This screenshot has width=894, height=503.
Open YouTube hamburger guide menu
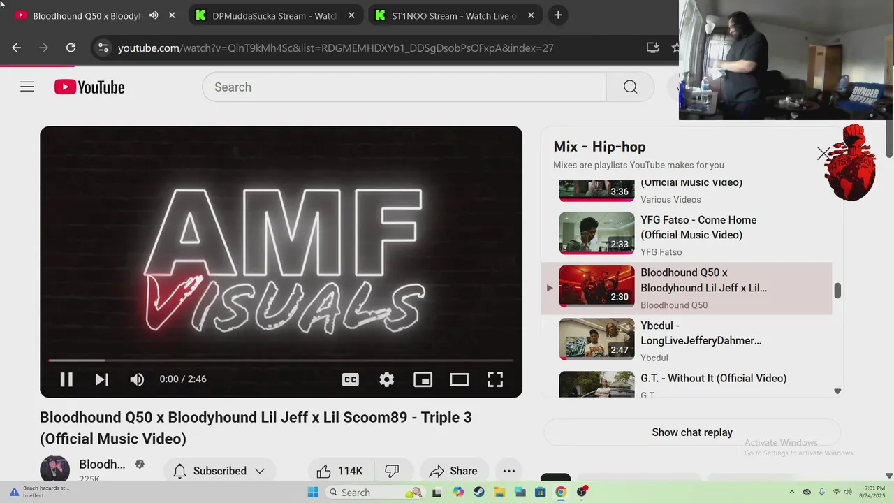click(x=27, y=87)
